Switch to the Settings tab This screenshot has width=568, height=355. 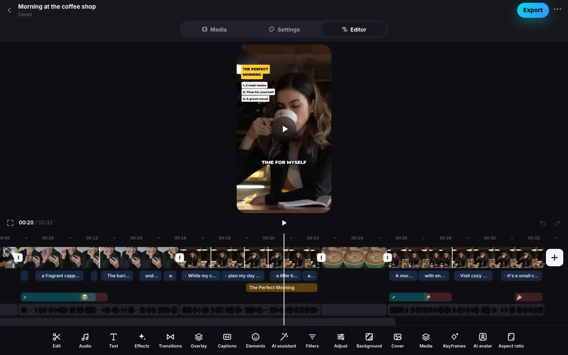coord(284,30)
